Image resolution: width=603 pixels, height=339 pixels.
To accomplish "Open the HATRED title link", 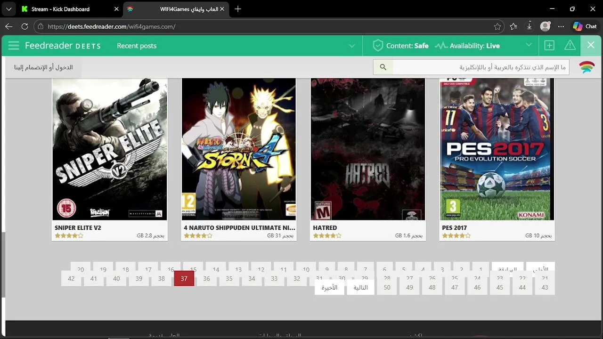I will [325, 228].
